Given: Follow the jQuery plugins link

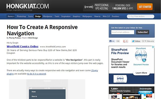Looking at the screenshot, I should pos(94,70).
